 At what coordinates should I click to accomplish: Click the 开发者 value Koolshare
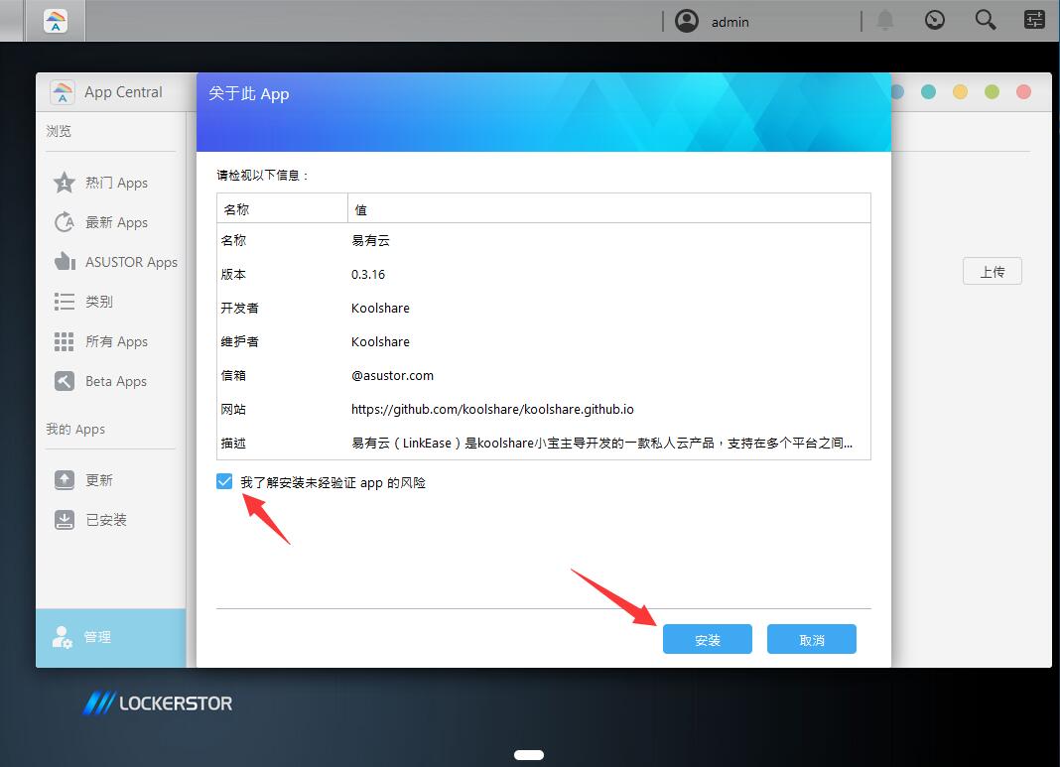tap(380, 309)
